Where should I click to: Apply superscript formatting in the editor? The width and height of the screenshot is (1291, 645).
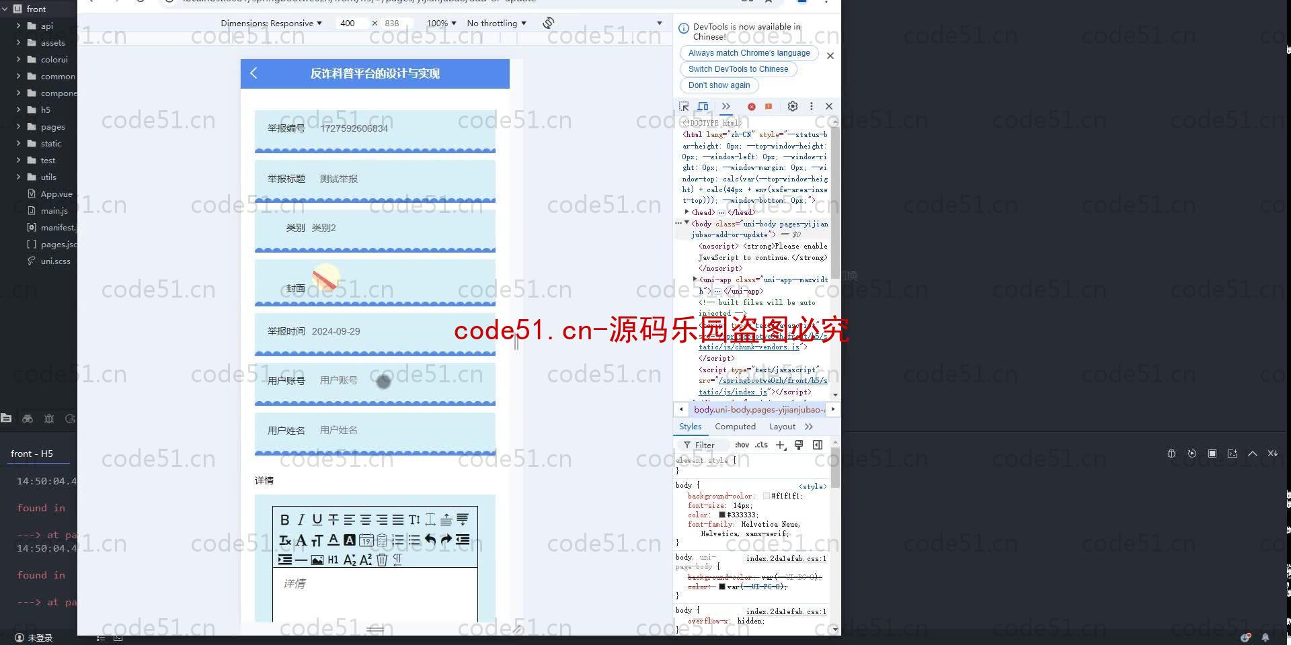[x=366, y=560]
